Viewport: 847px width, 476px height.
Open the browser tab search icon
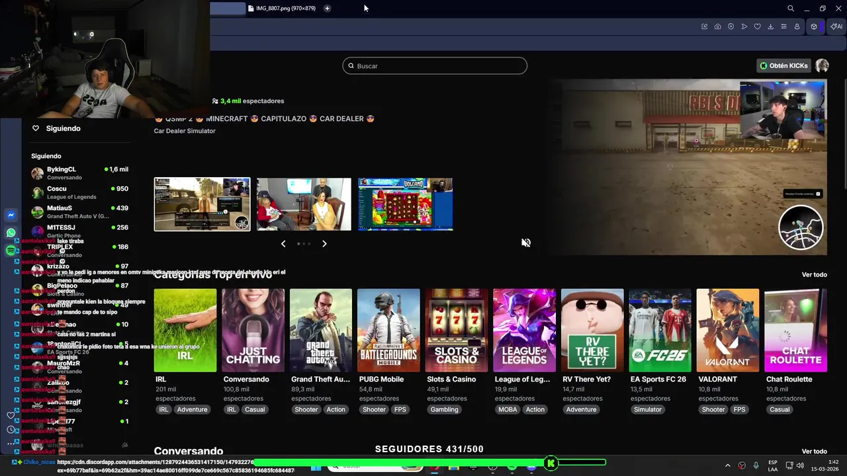tap(791, 9)
